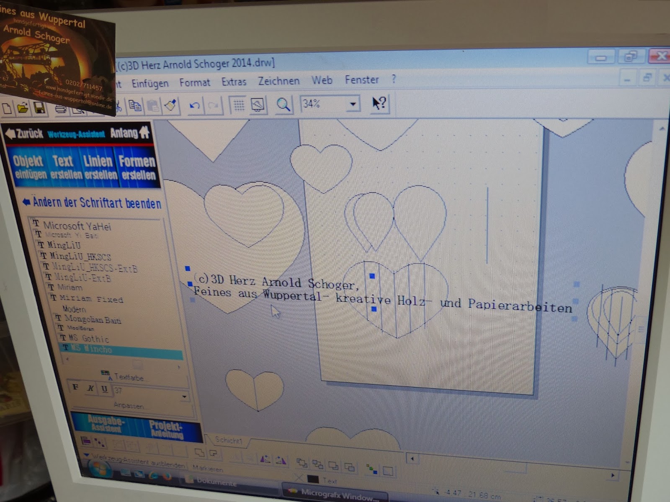Click the flip vertical triangle icon

tap(281, 461)
